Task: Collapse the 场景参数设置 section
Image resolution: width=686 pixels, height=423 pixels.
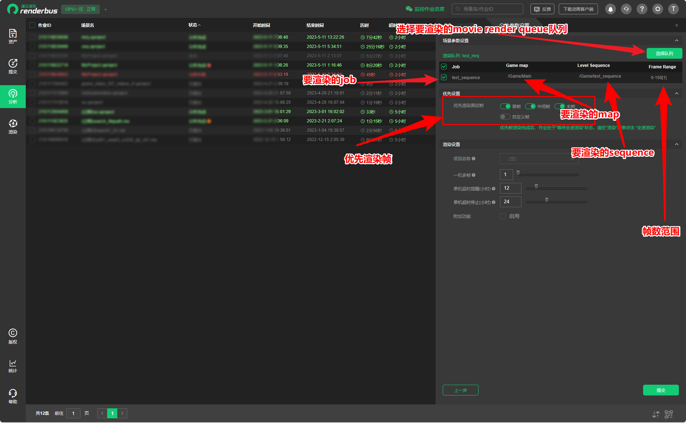Action: (x=677, y=40)
